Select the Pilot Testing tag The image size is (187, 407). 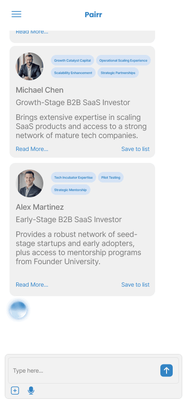(111, 177)
